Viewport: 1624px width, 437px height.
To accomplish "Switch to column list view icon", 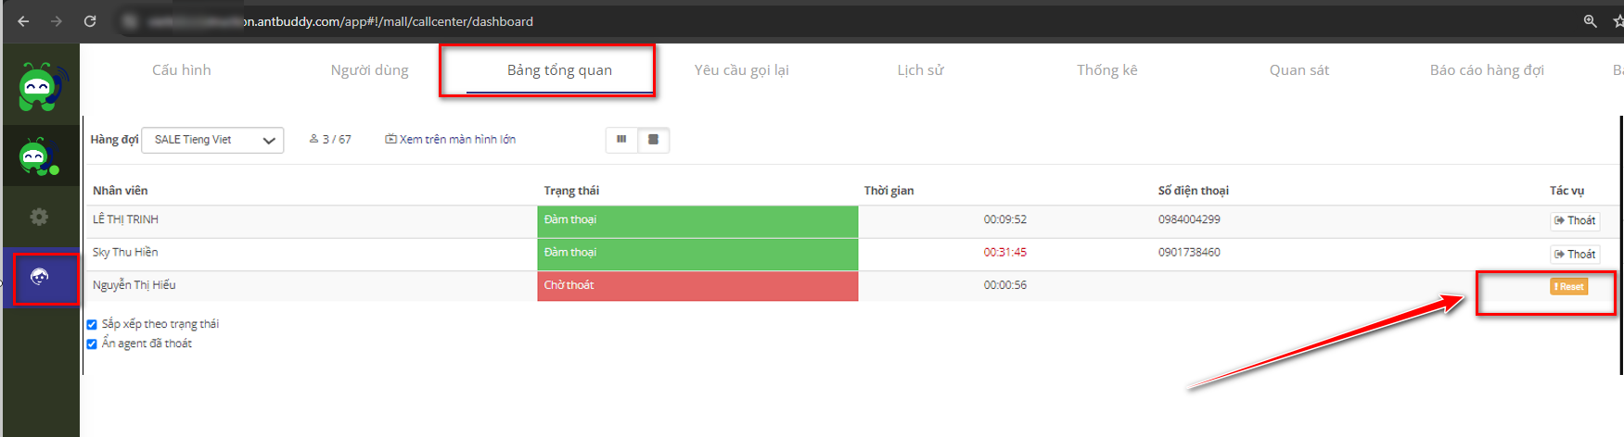I will pos(621,140).
